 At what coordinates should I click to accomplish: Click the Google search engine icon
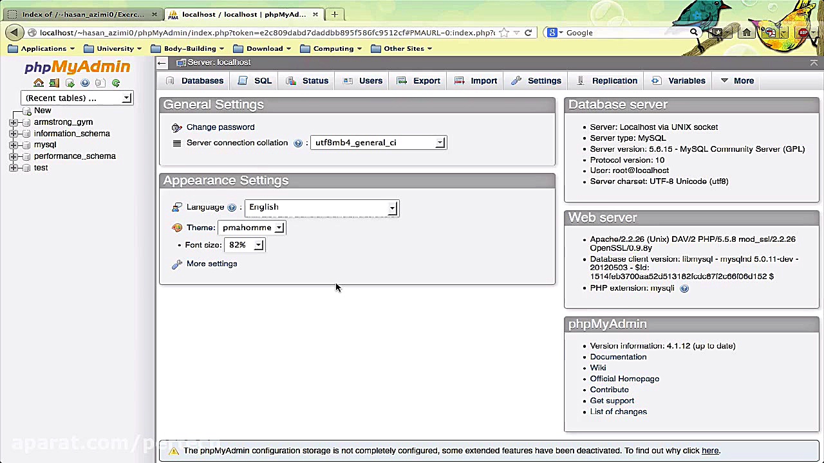pos(552,33)
